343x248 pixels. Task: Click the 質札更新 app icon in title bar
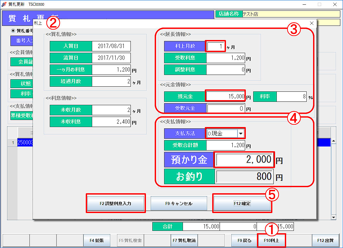pos(4,4)
